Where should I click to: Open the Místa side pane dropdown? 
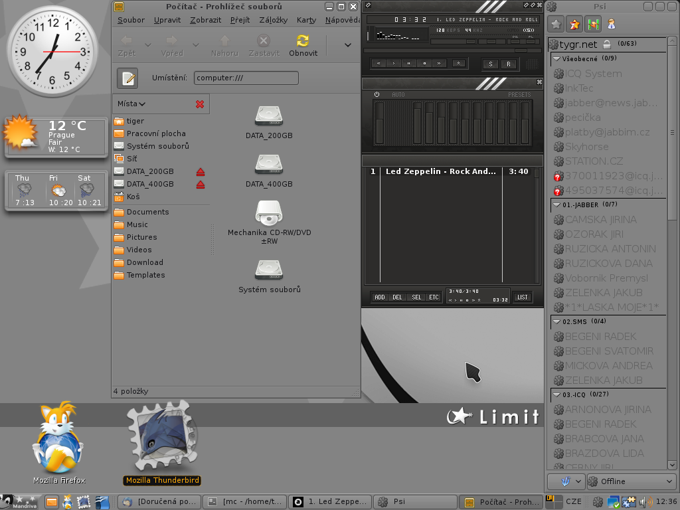tap(131, 104)
